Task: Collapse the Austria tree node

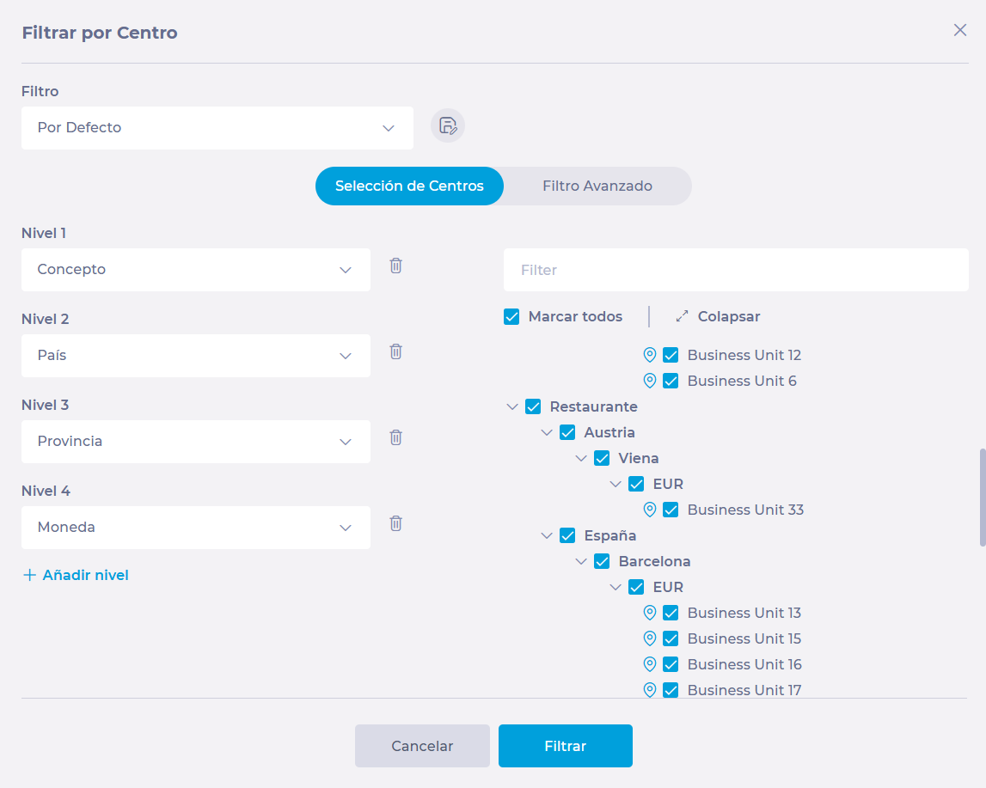Action: point(547,432)
